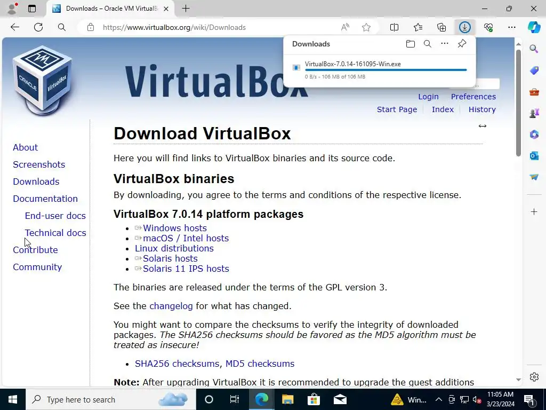Open the Copilot icon
546x410 pixels.
coord(534,27)
